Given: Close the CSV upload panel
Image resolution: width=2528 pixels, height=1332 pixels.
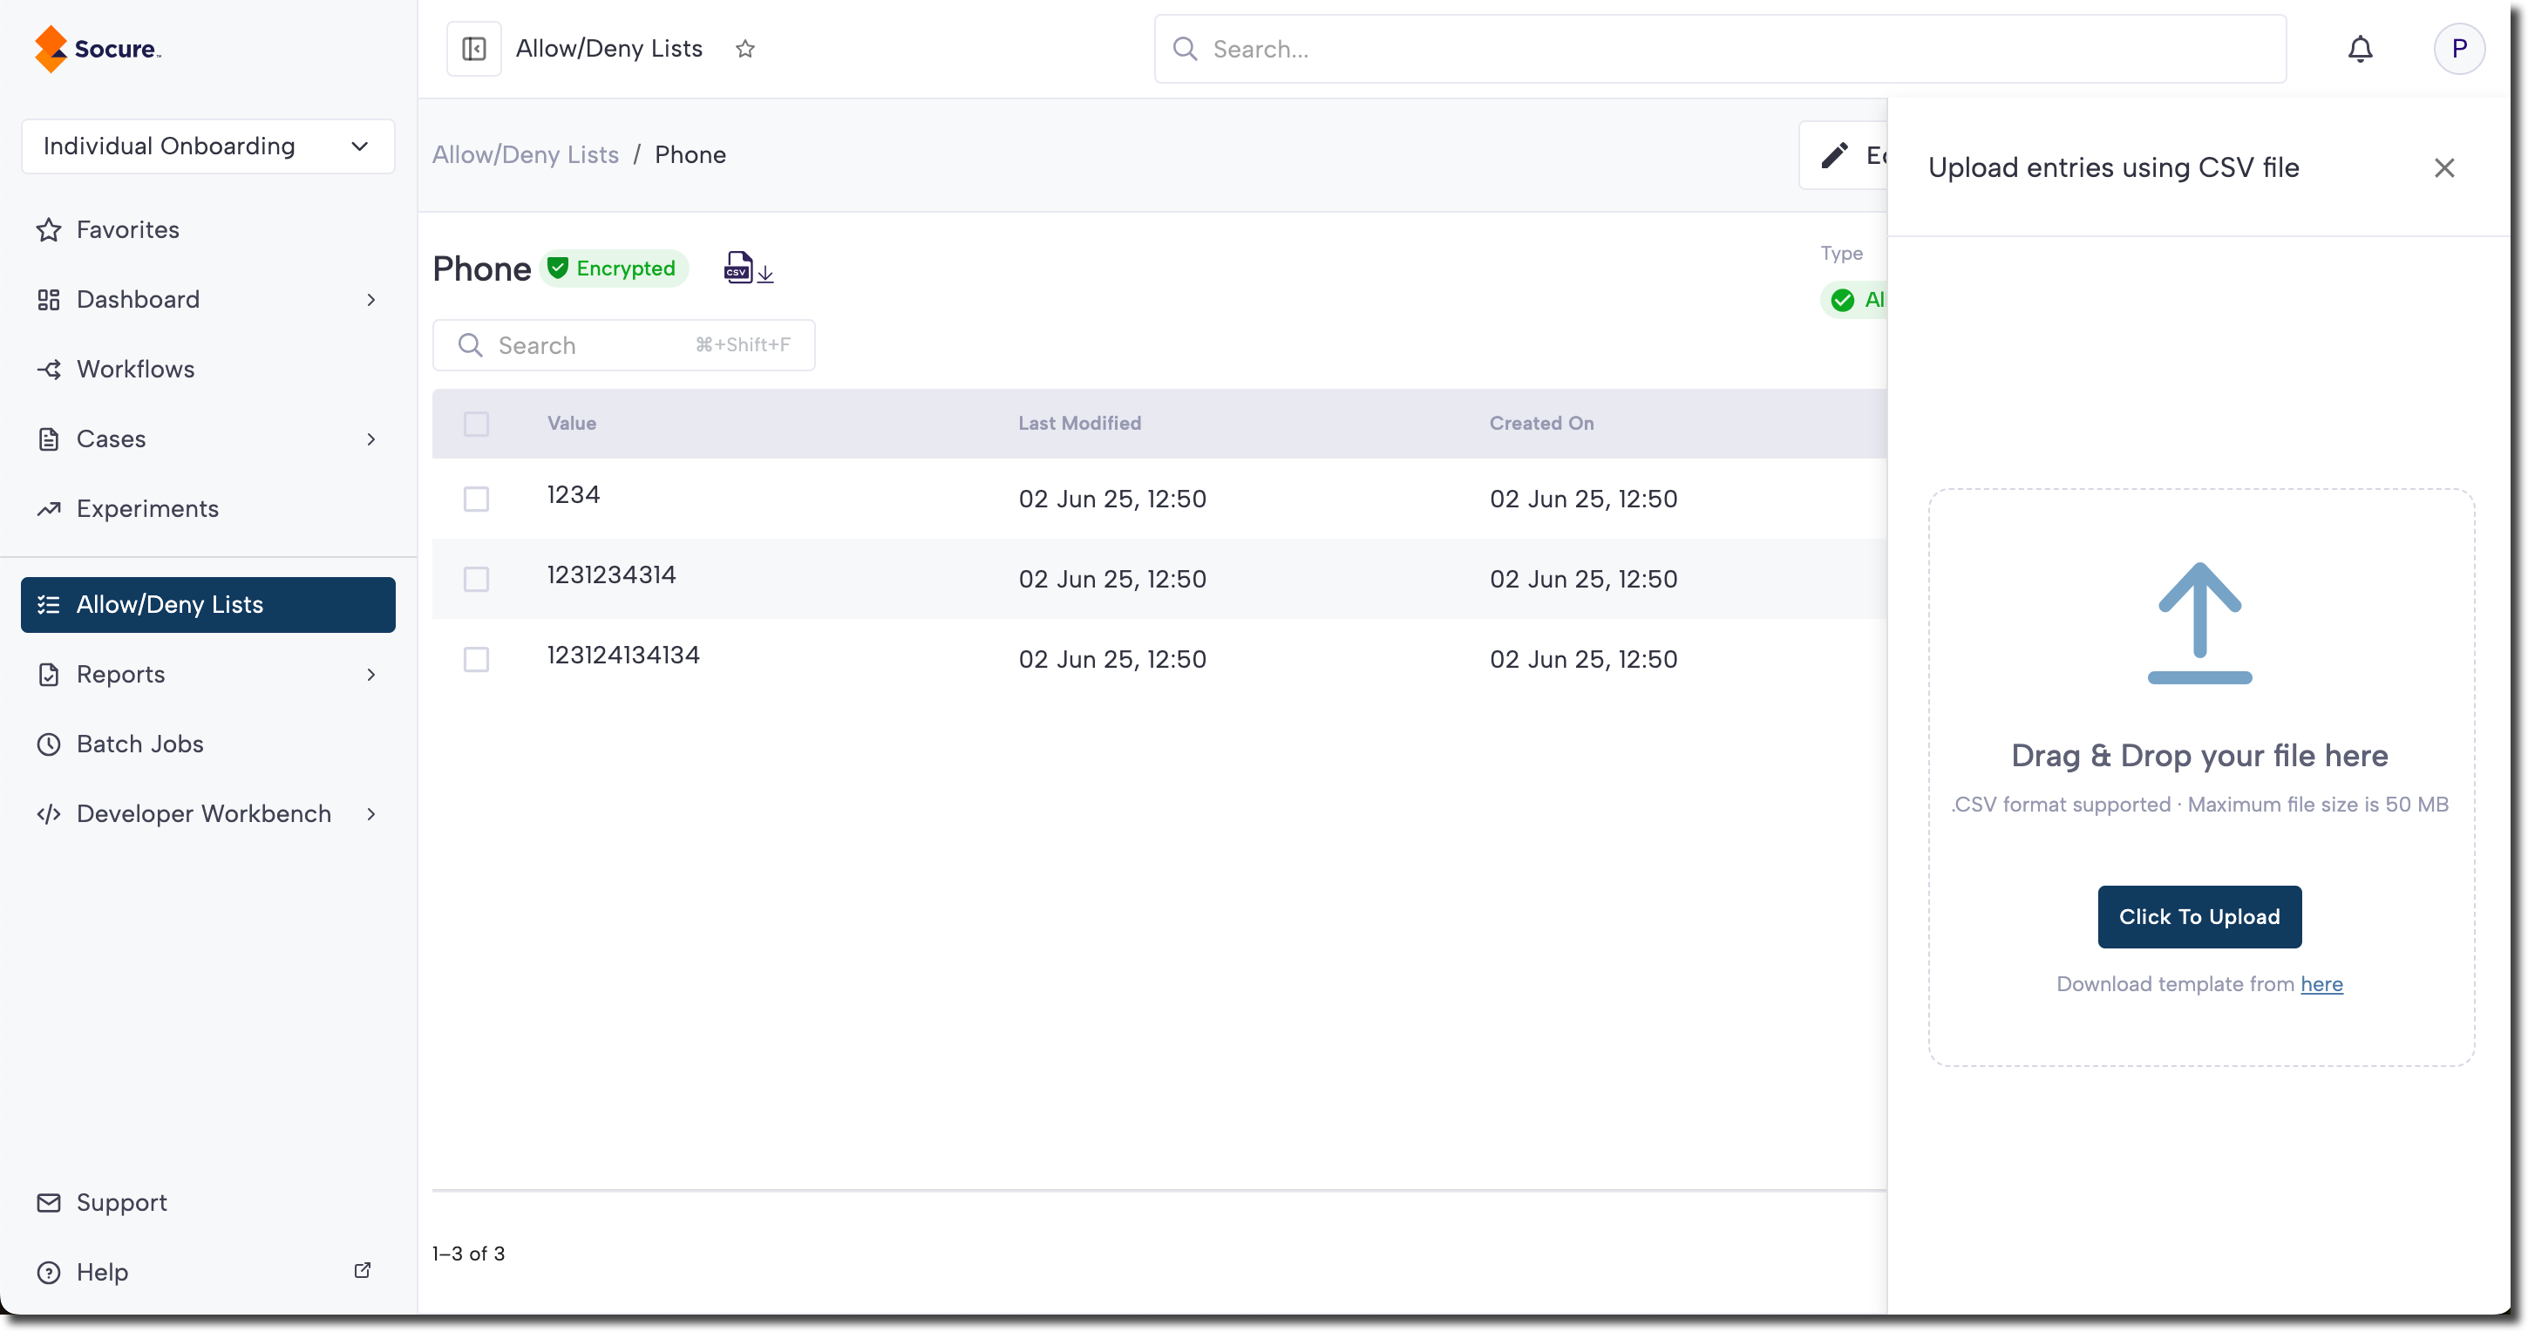Looking at the screenshot, I should 2443,168.
